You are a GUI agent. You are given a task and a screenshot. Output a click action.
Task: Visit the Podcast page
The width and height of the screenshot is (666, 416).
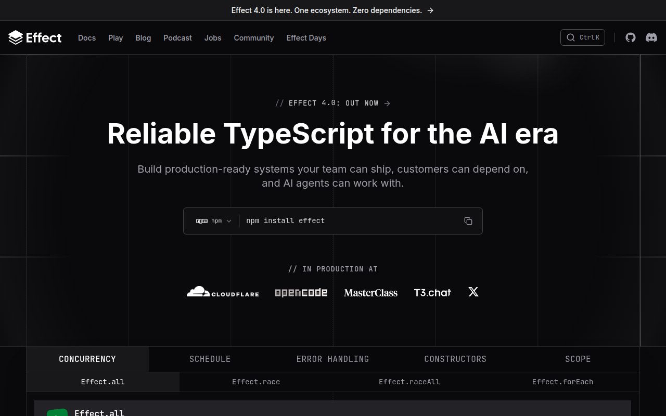(x=177, y=38)
